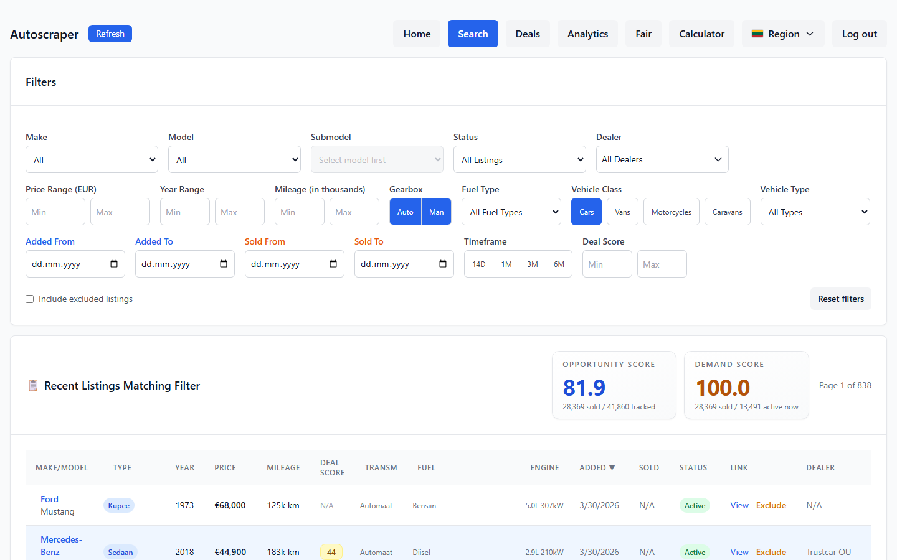The width and height of the screenshot is (897, 560).
Task: Open the Fuel Type dropdown
Action: [x=511, y=212]
